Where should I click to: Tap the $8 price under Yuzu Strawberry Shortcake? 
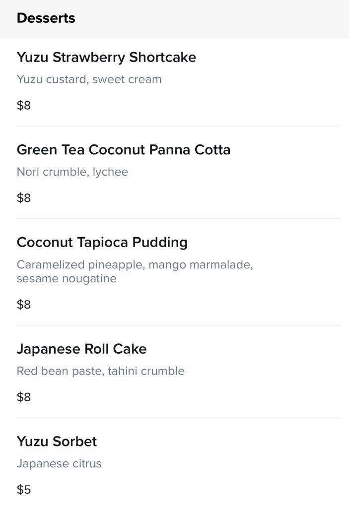tap(24, 106)
